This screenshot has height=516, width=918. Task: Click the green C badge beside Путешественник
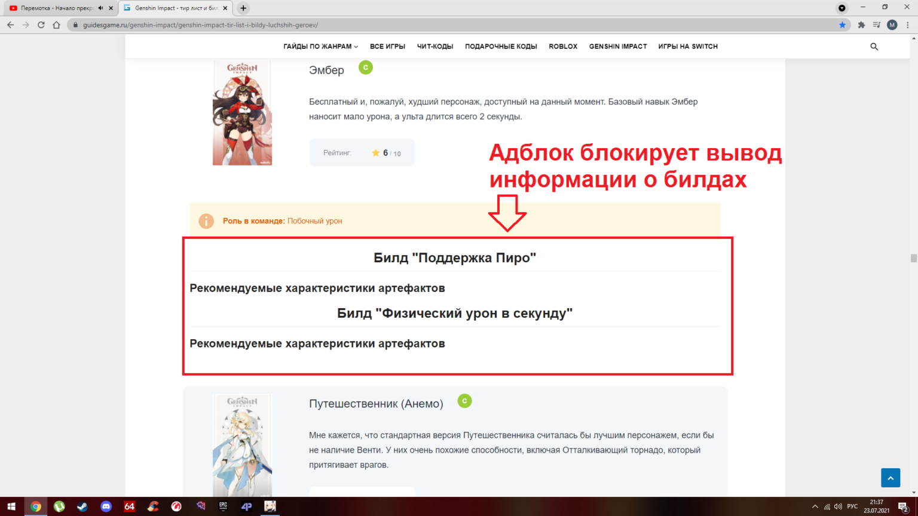(x=464, y=401)
